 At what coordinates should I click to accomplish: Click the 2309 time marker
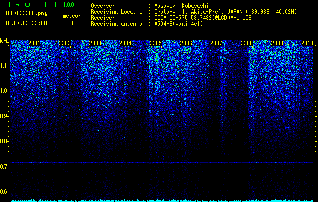coord(277,43)
